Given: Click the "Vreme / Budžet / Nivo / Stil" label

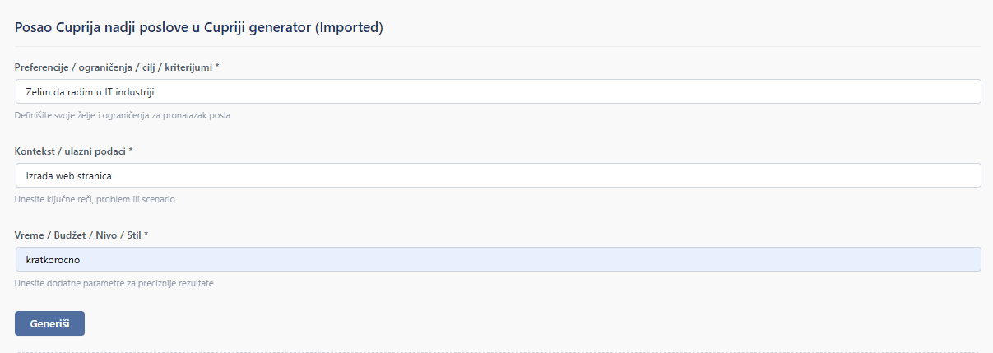Looking at the screenshot, I should pyautogui.click(x=78, y=235).
